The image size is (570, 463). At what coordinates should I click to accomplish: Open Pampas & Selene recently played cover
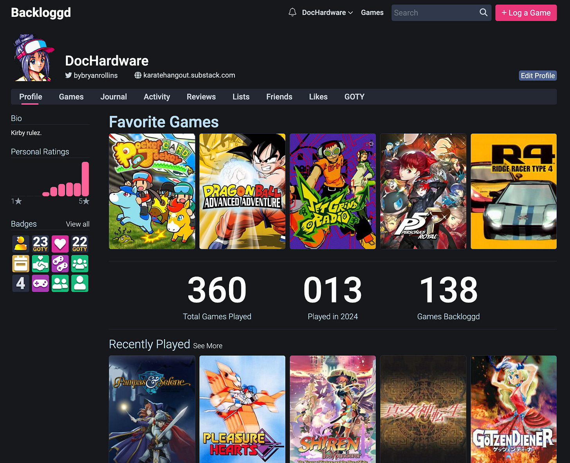coord(152,409)
